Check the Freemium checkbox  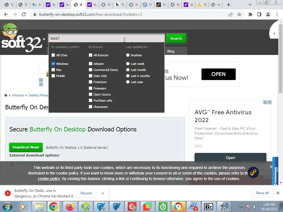click(91, 82)
